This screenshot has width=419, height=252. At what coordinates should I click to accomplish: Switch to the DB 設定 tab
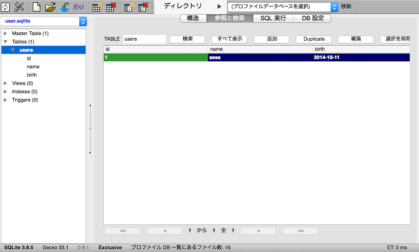(313, 18)
